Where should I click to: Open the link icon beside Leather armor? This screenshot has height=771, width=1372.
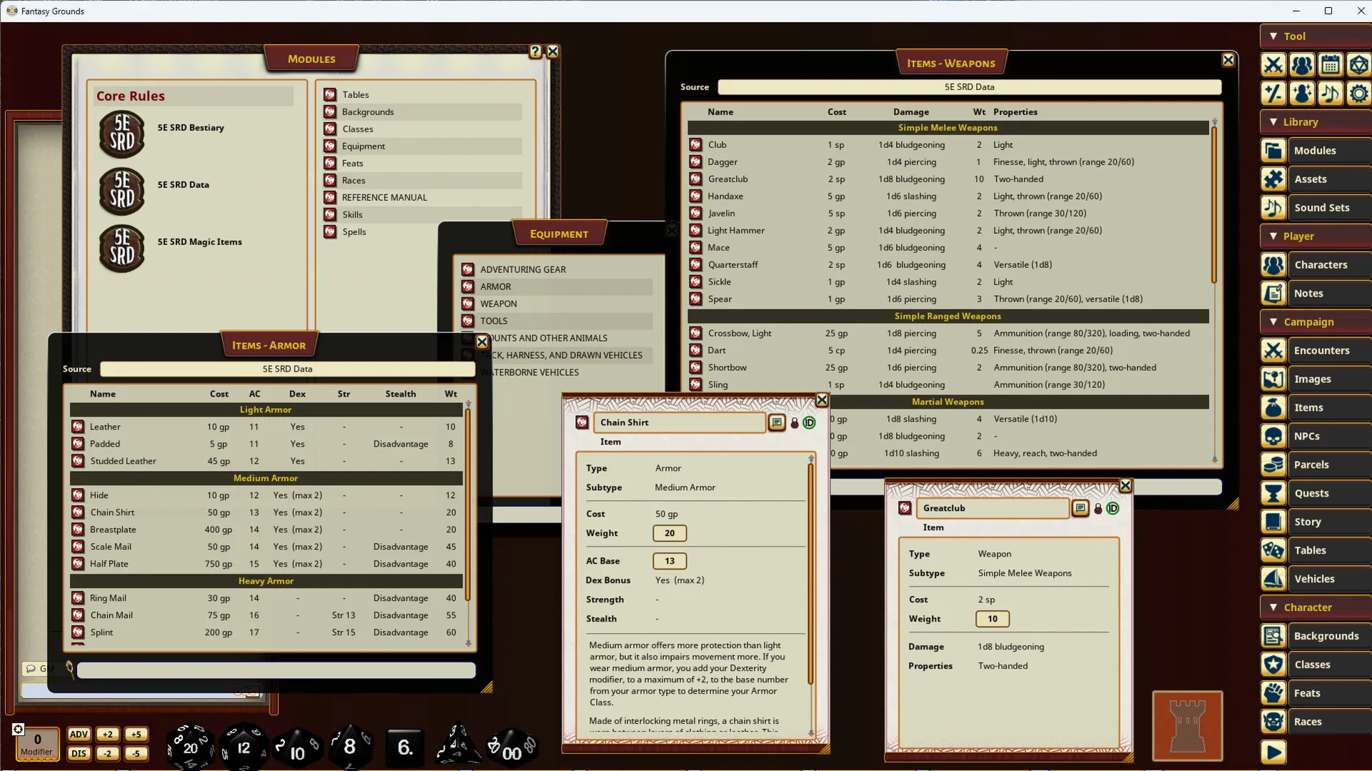click(x=78, y=427)
